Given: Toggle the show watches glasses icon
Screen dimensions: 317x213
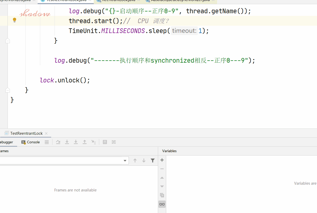Looking at the screenshot, I should pyautogui.click(x=162, y=204).
